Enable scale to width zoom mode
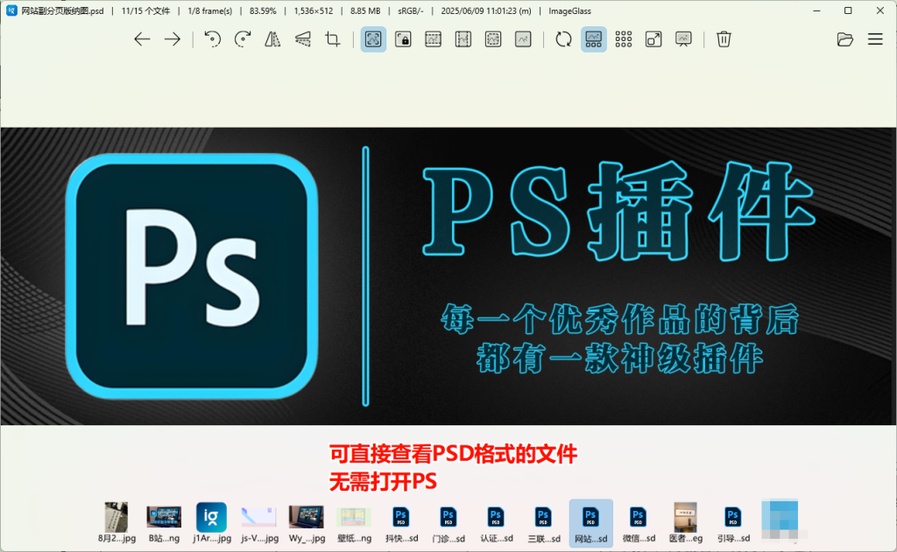The image size is (897, 552). [433, 39]
